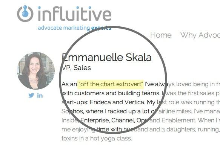Click the advocate marketing experts tagline
Image resolution: width=220 pixels, height=151 pixels.
74,28
